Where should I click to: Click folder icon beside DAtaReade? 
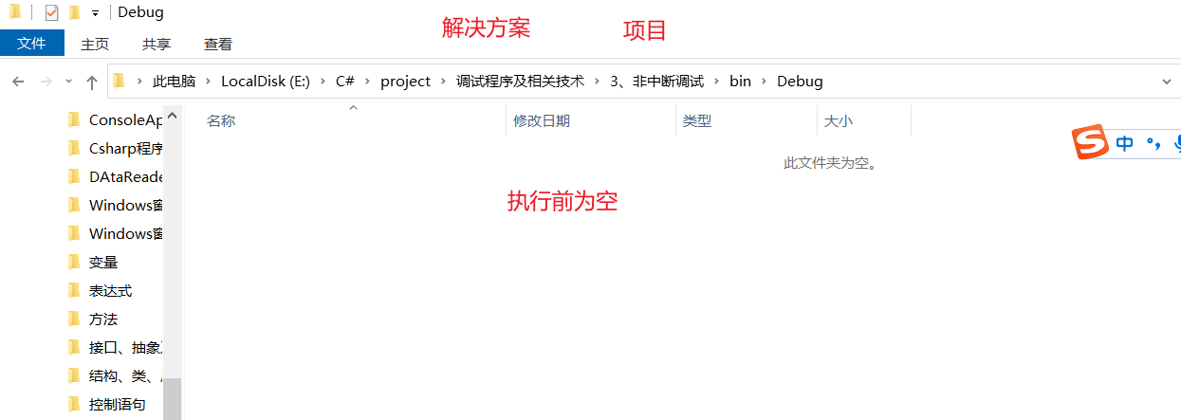coord(74,176)
